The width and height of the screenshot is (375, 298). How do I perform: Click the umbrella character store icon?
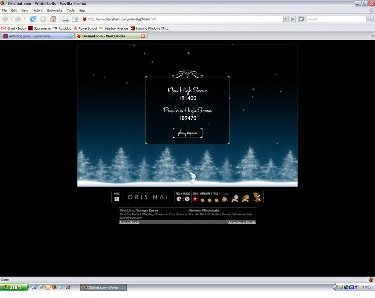click(x=225, y=198)
